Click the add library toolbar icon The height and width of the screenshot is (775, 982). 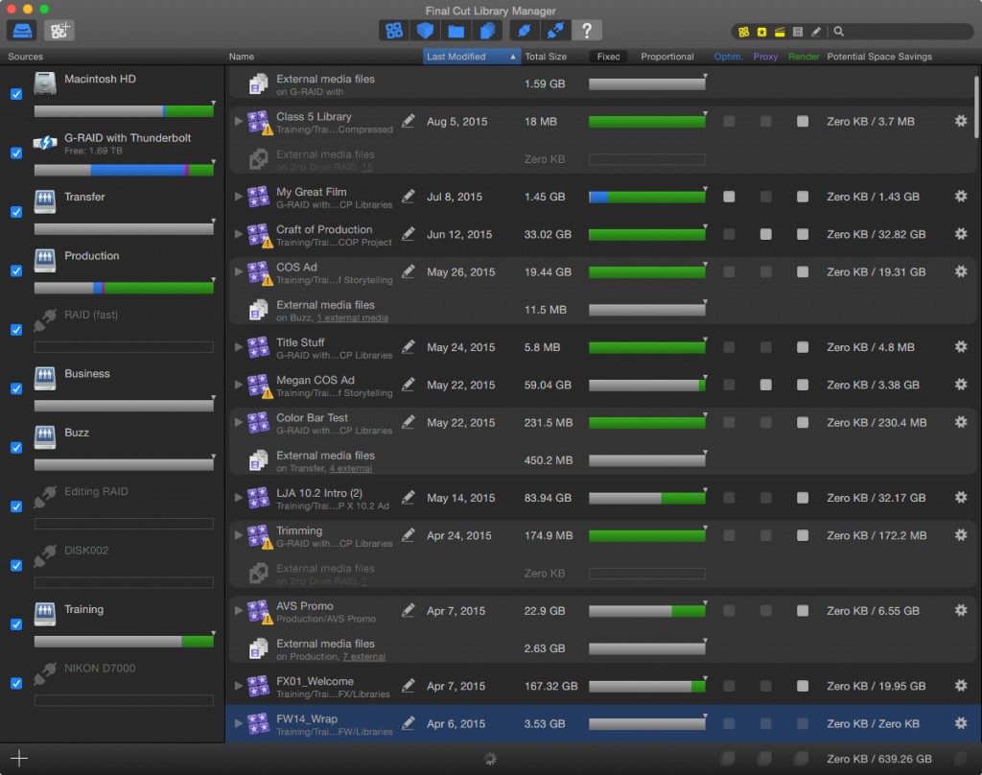(58, 30)
